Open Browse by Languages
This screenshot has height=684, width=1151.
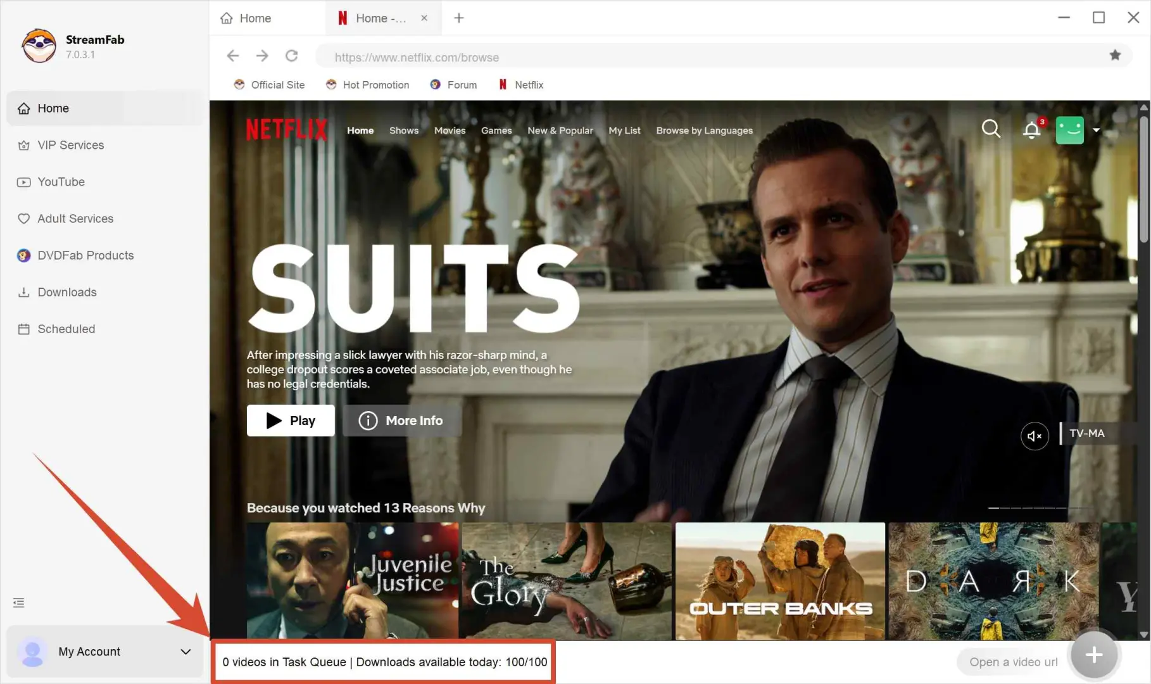pyautogui.click(x=705, y=130)
